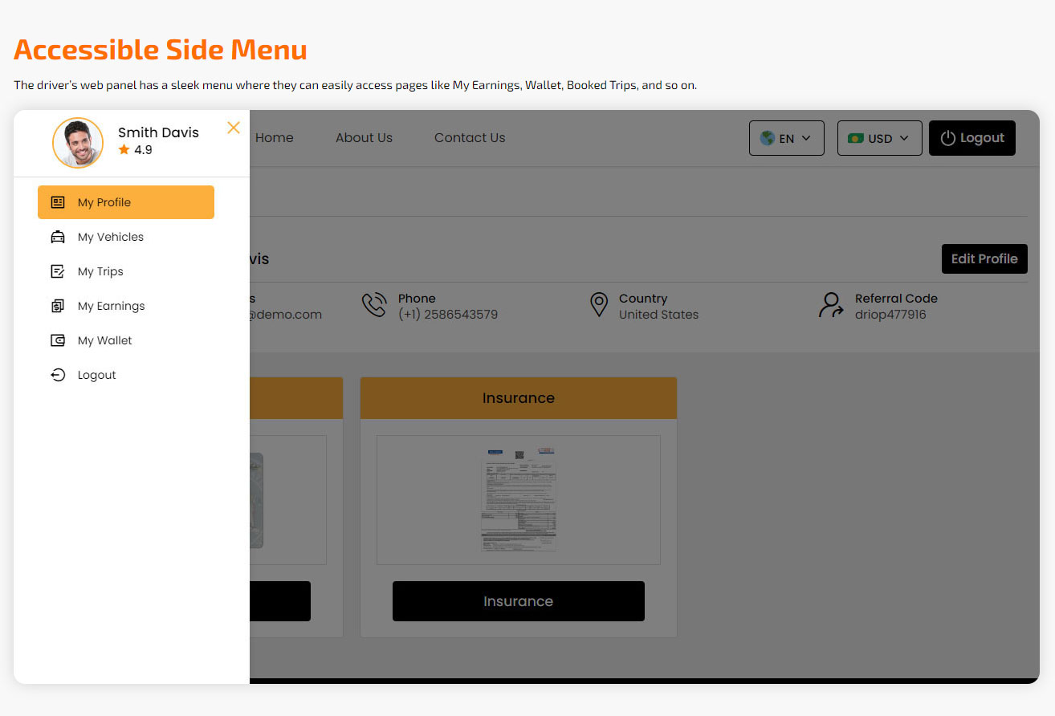
Task: Select Contact Us from the navigation
Action: [x=469, y=137]
